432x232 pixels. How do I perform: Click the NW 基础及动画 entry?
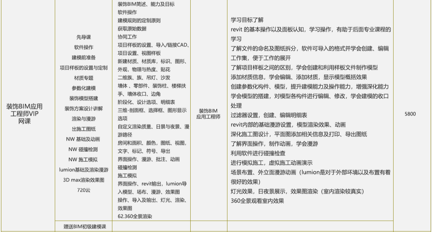pos(83,139)
